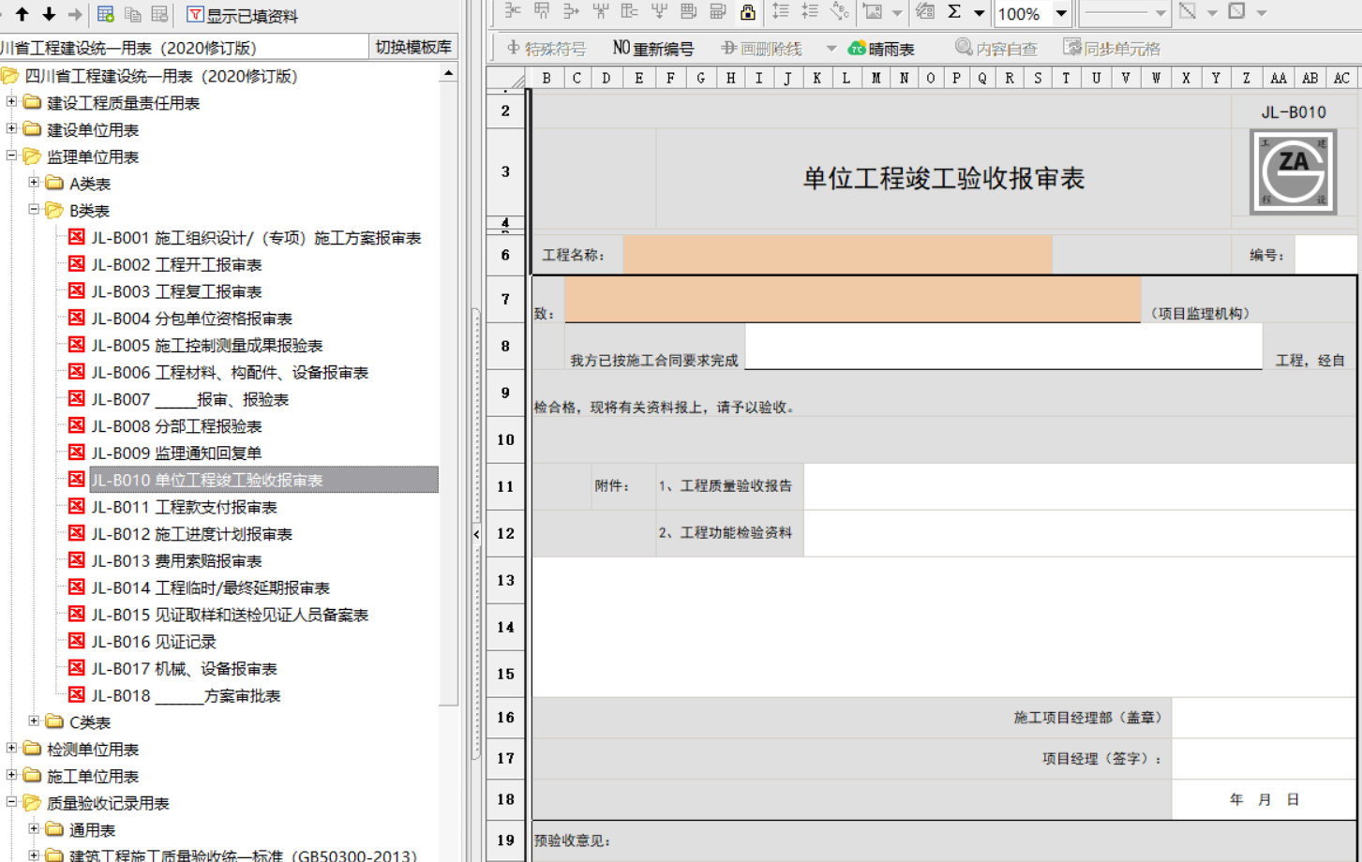Expand the 建设单位用表 folder
Screen dimensions: 1362x862
pos(11,128)
